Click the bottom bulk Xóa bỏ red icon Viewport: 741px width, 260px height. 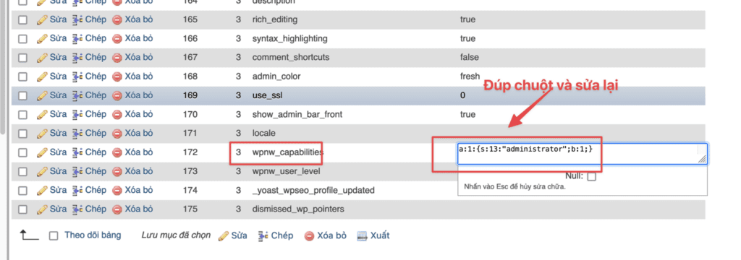pyautogui.click(x=310, y=236)
